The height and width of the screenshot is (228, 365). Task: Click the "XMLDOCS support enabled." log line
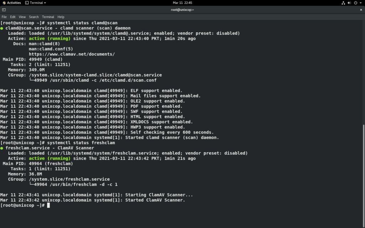(161, 122)
